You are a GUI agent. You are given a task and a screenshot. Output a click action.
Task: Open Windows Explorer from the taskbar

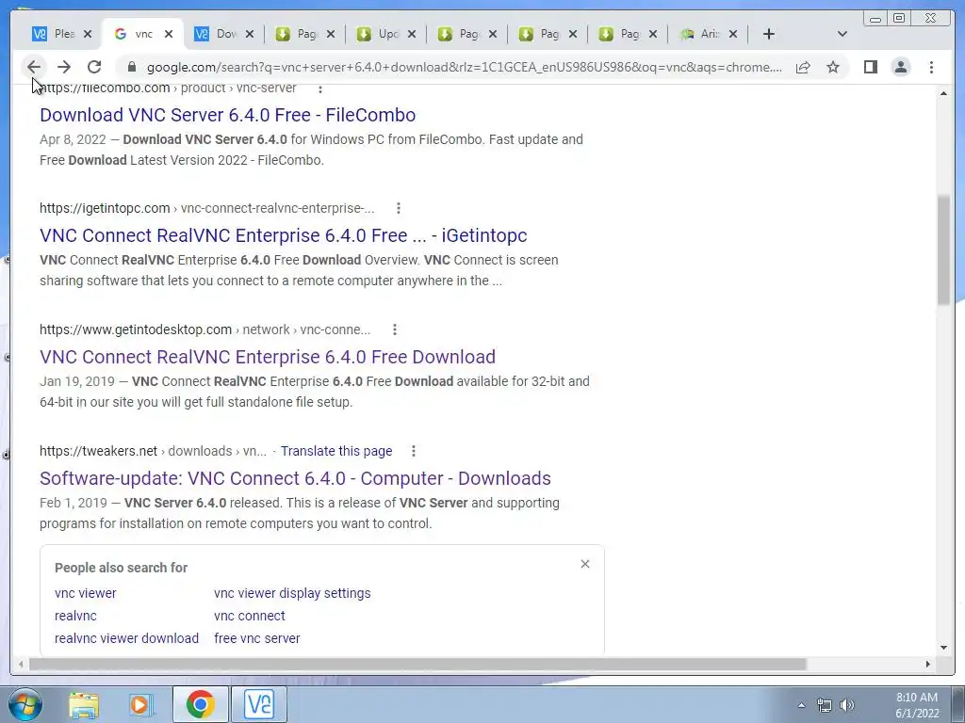[x=84, y=704]
